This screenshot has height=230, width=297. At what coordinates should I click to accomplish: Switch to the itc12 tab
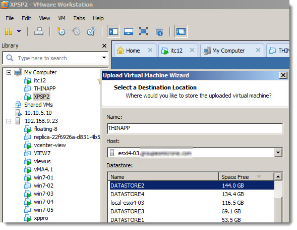click(x=176, y=51)
